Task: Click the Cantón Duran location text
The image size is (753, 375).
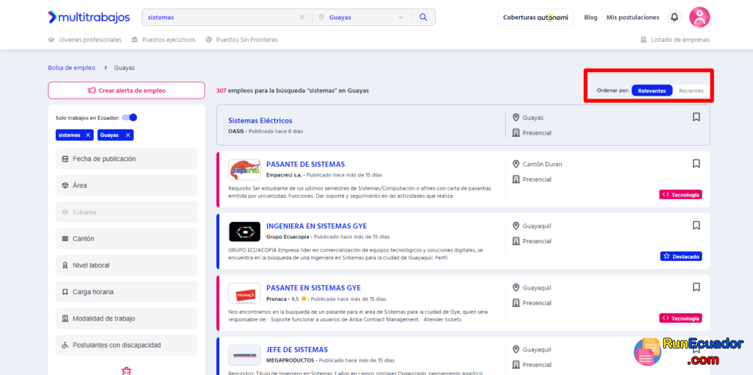Action: point(542,164)
